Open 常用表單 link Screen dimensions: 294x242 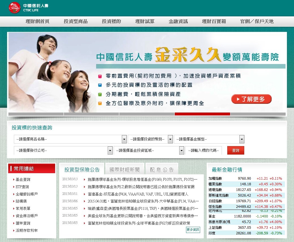click(x=23, y=208)
